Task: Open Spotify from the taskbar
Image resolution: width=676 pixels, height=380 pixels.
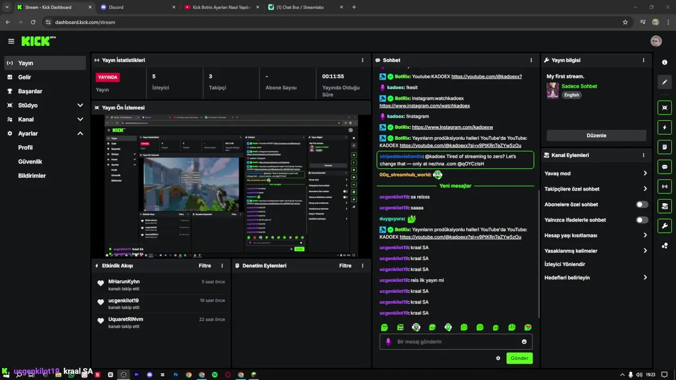Action: 215,375
